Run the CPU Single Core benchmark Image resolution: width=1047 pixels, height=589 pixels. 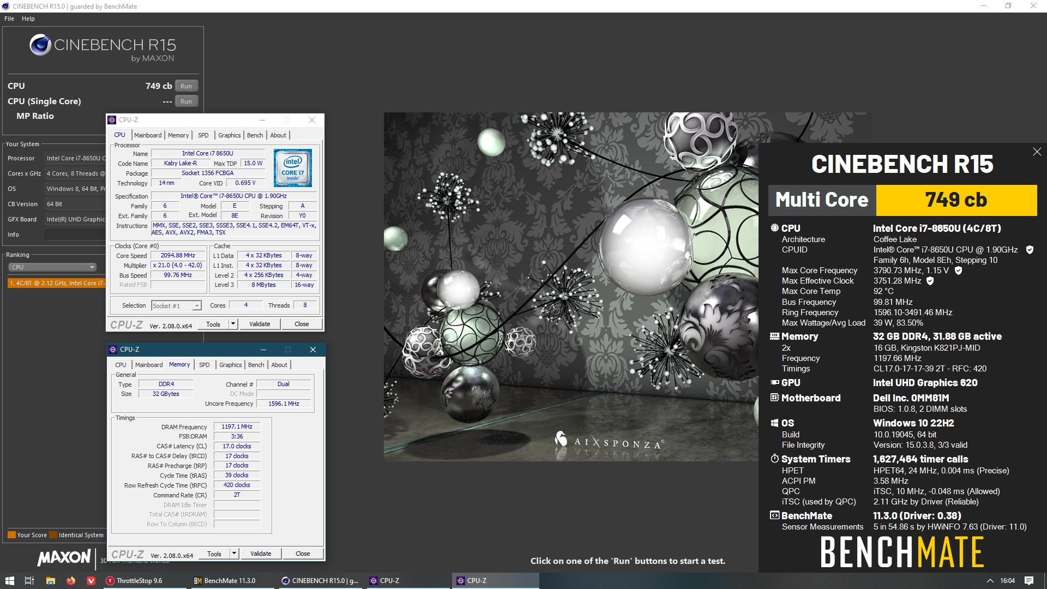point(186,101)
